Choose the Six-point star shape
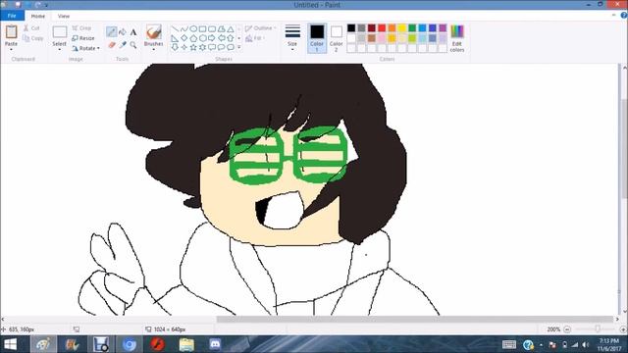628x353 pixels. [x=203, y=47]
